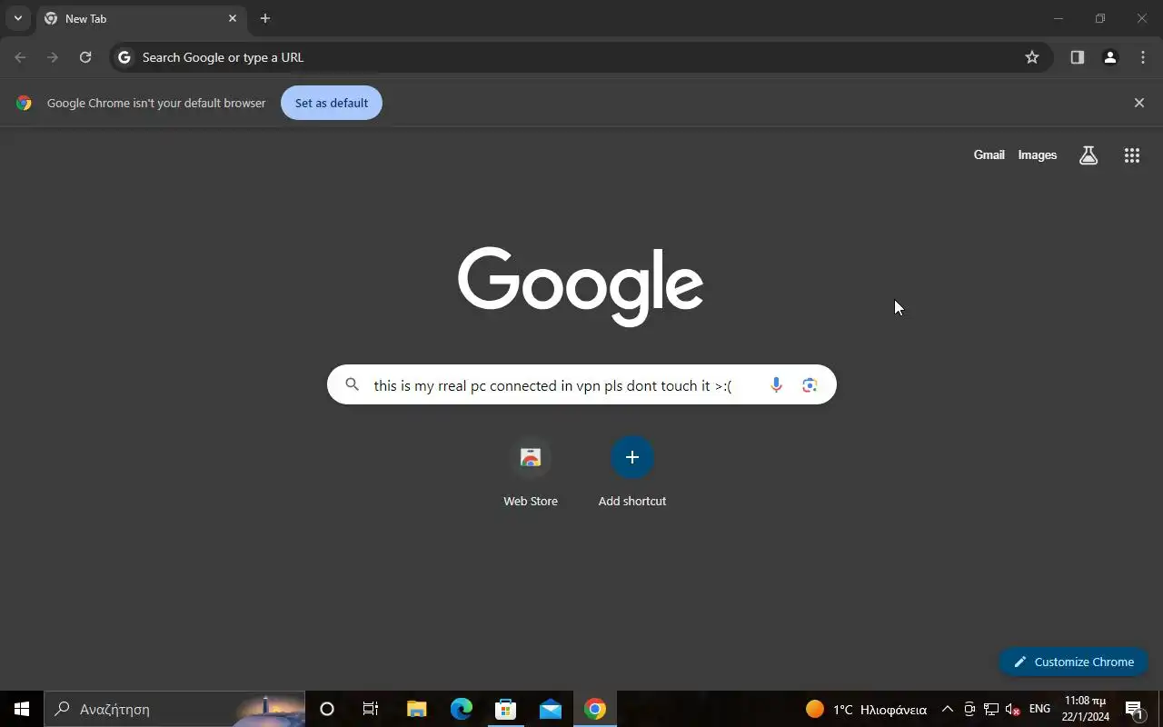Screen dimensions: 1163x727
Task: Open the Images link
Action: point(1038,155)
